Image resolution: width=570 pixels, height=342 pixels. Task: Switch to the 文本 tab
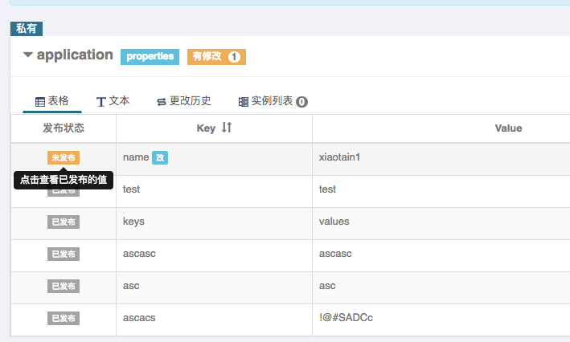click(x=113, y=101)
